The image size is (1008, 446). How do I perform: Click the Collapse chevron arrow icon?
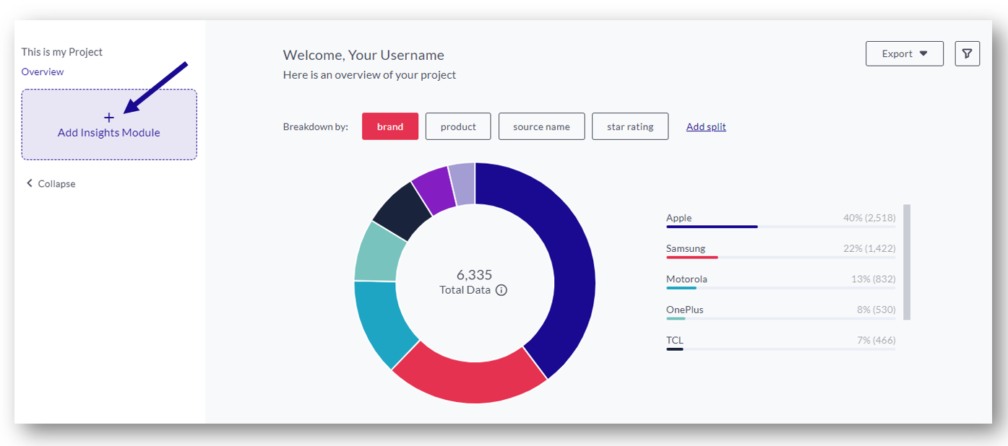click(30, 183)
